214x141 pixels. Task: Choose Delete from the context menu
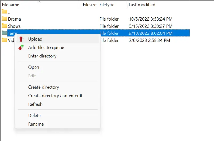(35, 115)
